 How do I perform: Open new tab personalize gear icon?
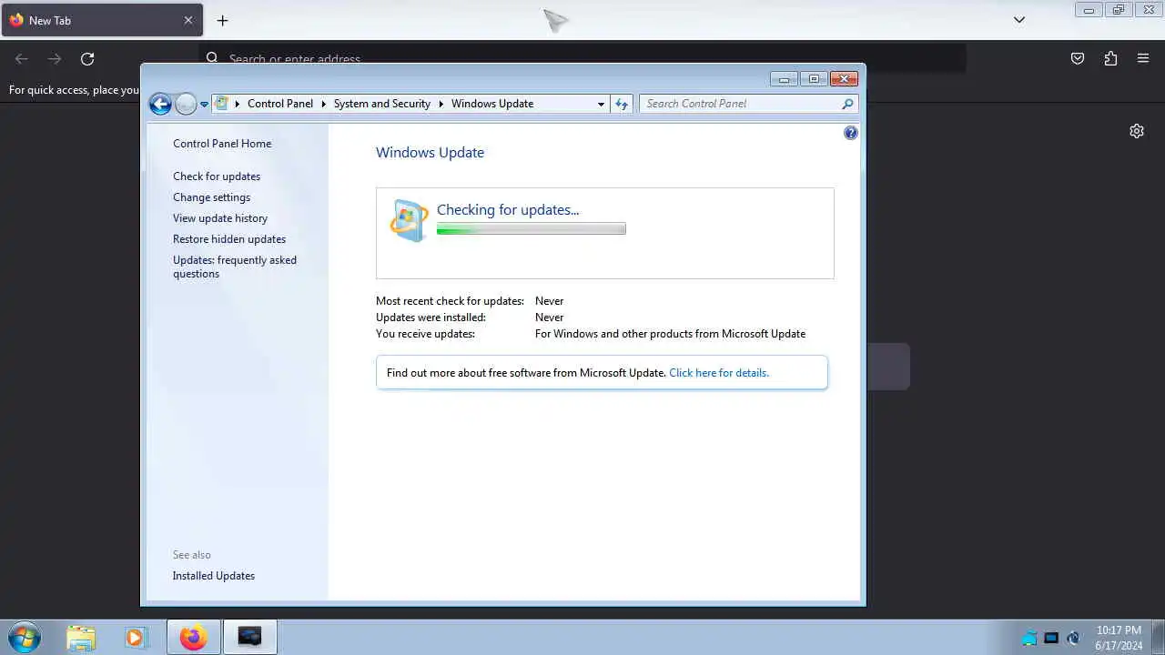1137,131
